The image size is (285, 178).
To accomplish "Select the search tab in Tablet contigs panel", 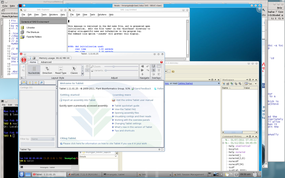I will point(41,83).
